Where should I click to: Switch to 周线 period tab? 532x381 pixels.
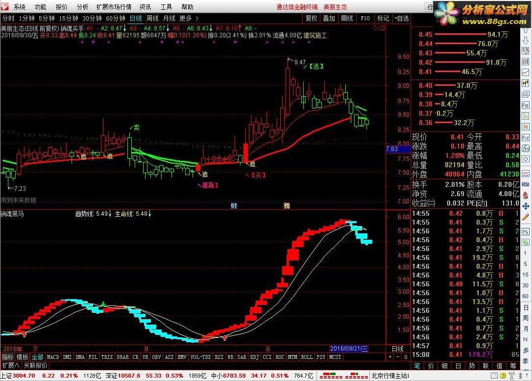tap(153, 18)
